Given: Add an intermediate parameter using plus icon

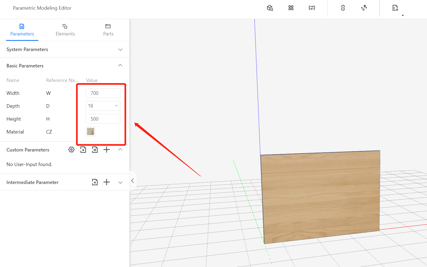Looking at the screenshot, I should 107,182.
